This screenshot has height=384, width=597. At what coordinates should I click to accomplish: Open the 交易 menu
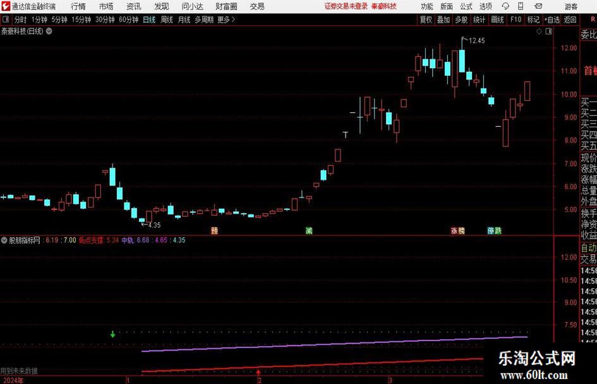pyautogui.click(x=257, y=6)
